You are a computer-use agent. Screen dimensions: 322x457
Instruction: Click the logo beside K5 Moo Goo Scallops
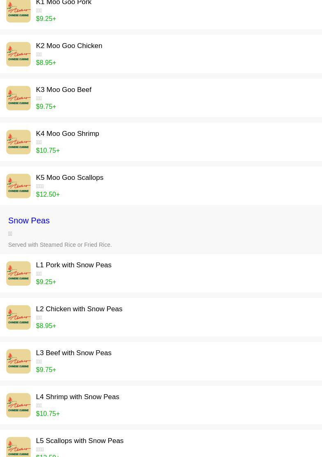(18, 186)
